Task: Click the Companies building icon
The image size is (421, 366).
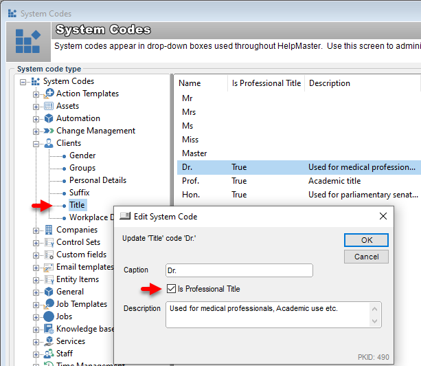Action: click(x=49, y=230)
